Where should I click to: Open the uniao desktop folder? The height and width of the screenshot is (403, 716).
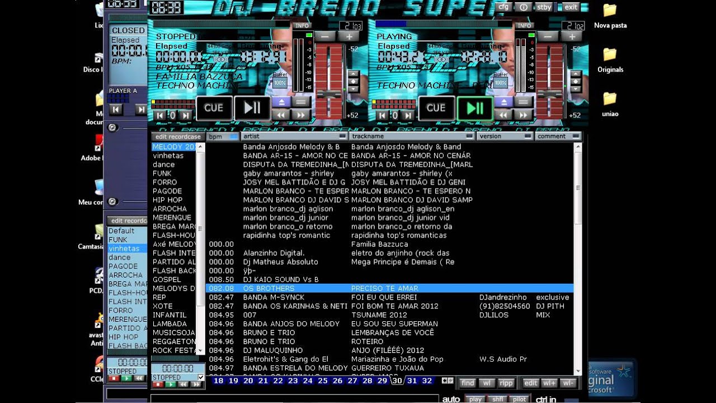tap(610, 105)
